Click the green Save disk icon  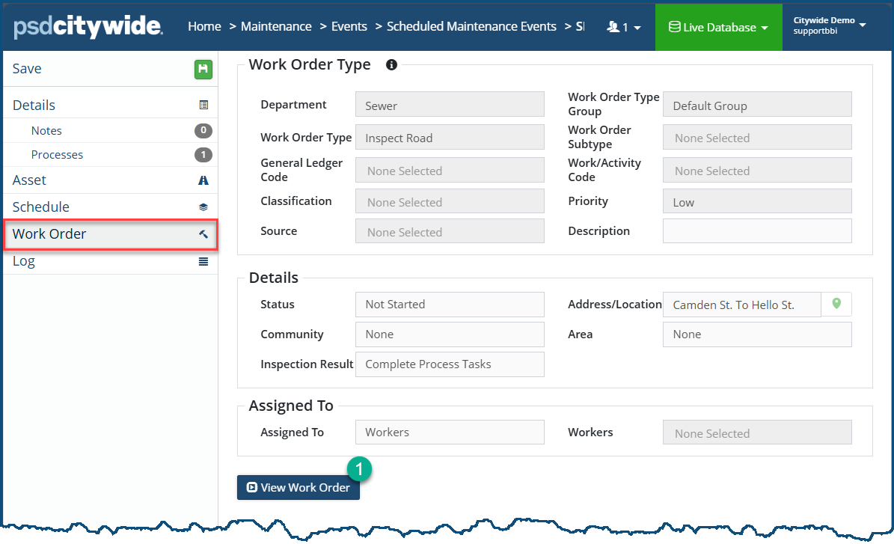[x=203, y=69]
